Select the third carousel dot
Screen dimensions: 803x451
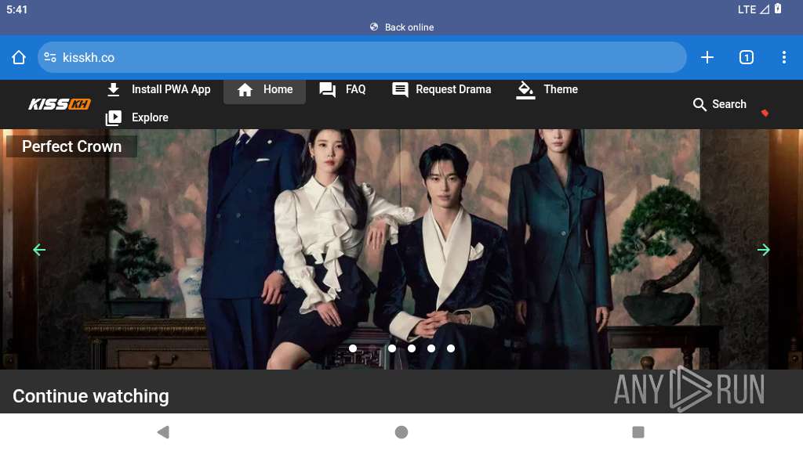[412, 348]
